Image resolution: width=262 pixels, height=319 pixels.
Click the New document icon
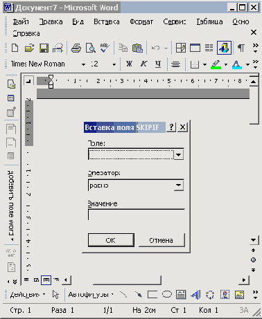coord(15,48)
